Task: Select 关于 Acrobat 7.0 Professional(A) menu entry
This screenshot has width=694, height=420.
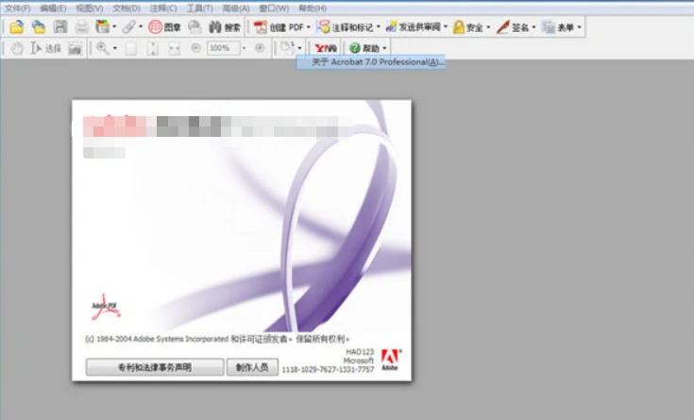Action: [371, 62]
